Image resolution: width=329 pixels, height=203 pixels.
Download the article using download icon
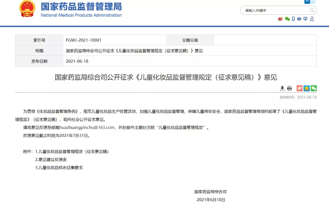click(282, 88)
